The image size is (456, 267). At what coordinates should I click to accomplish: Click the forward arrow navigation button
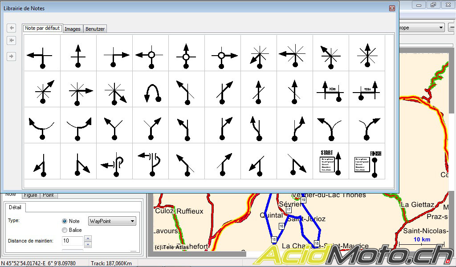(11, 56)
